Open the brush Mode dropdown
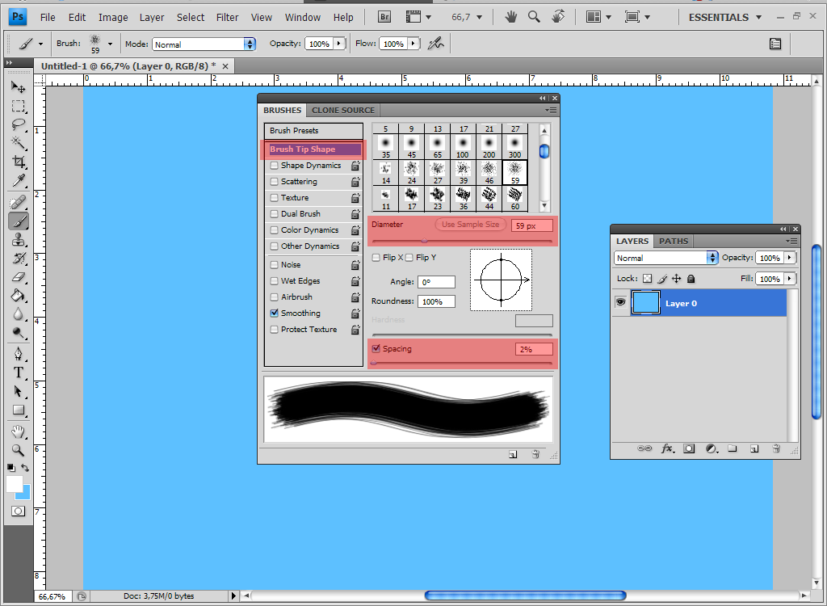827x606 pixels. (204, 44)
